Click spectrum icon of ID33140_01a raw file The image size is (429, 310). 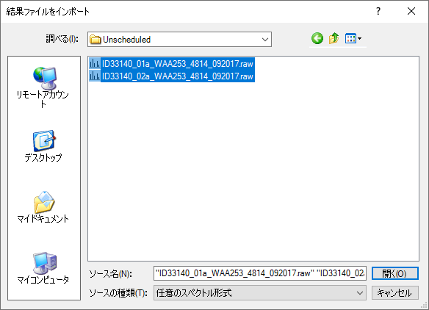click(x=95, y=64)
